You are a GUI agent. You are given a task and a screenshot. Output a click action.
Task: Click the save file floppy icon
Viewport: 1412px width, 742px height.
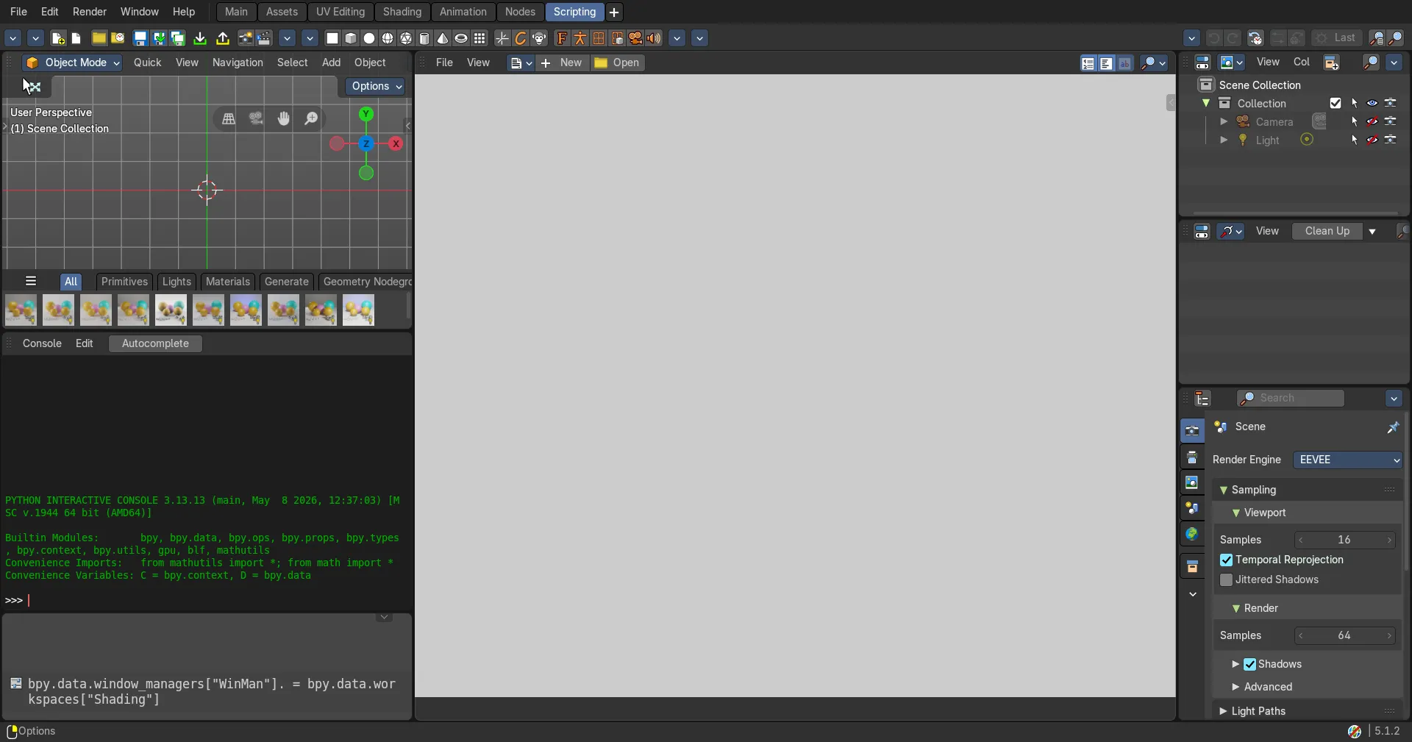pyautogui.click(x=140, y=38)
